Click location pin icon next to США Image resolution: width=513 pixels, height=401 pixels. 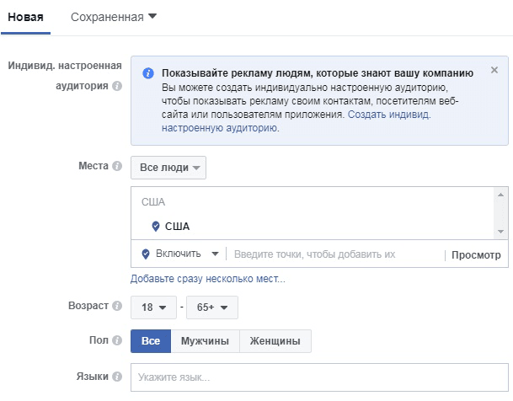(x=156, y=227)
